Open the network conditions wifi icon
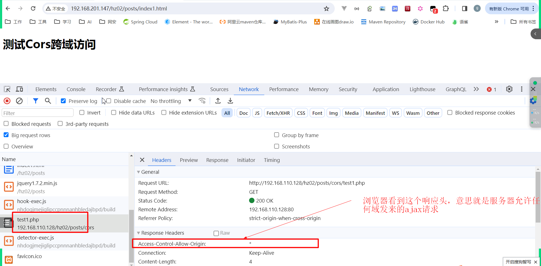Screen dimensions: 541x266 coord(202,101)
